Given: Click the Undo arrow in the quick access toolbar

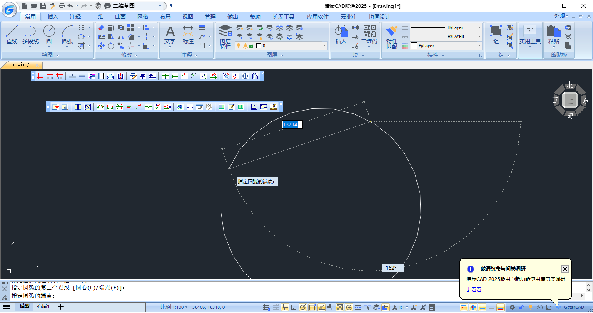Looking at the screenshot, I should pyautogui.click(x=70, y=6).
